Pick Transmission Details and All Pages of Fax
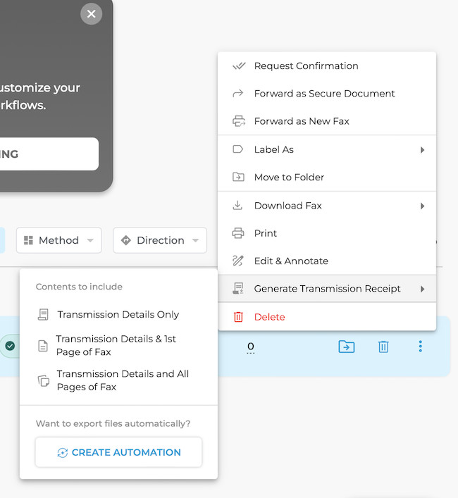The width and height of the screenshot is (458, 498). click(122, 380)
